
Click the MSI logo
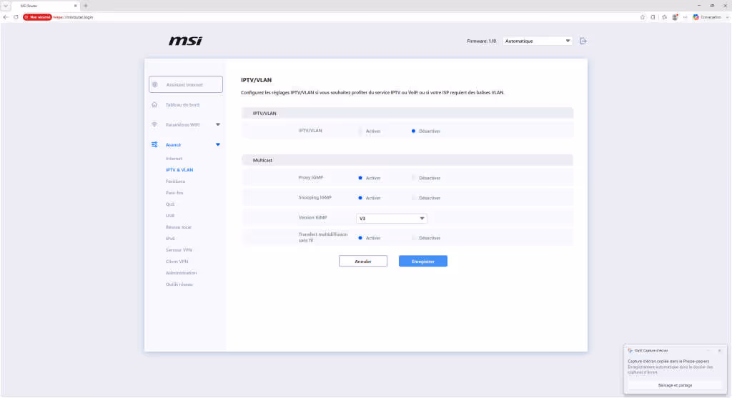coord(185,41)
